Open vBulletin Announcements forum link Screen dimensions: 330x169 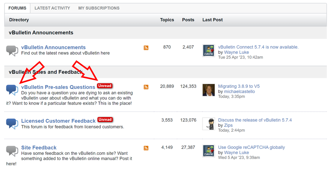[x=54, y=47]
